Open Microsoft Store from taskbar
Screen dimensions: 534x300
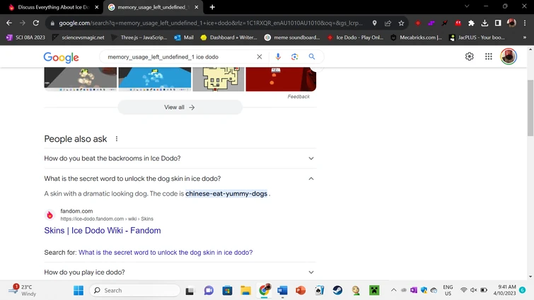pos(227,291)
